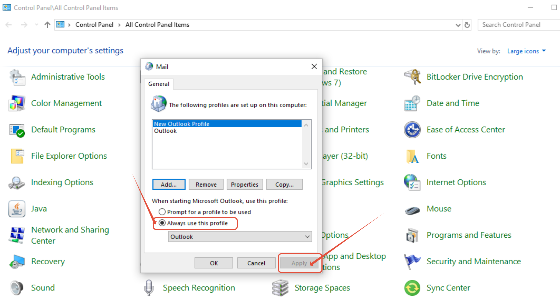Click 'Programs and Features' link text
Viewport: 560px width, 299px height.
469,235
